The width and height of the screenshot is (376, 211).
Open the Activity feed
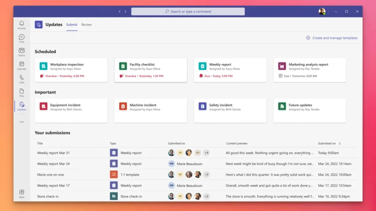[x=22, y=24]
